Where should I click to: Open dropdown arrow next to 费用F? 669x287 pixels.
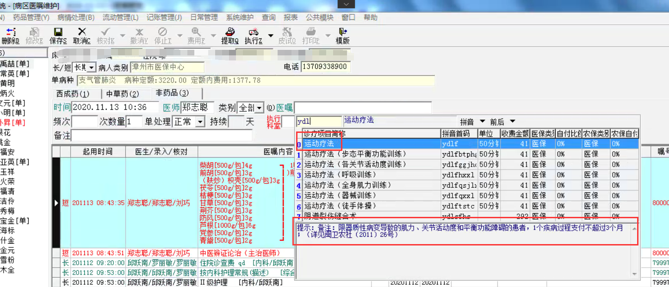coord(213,36)
